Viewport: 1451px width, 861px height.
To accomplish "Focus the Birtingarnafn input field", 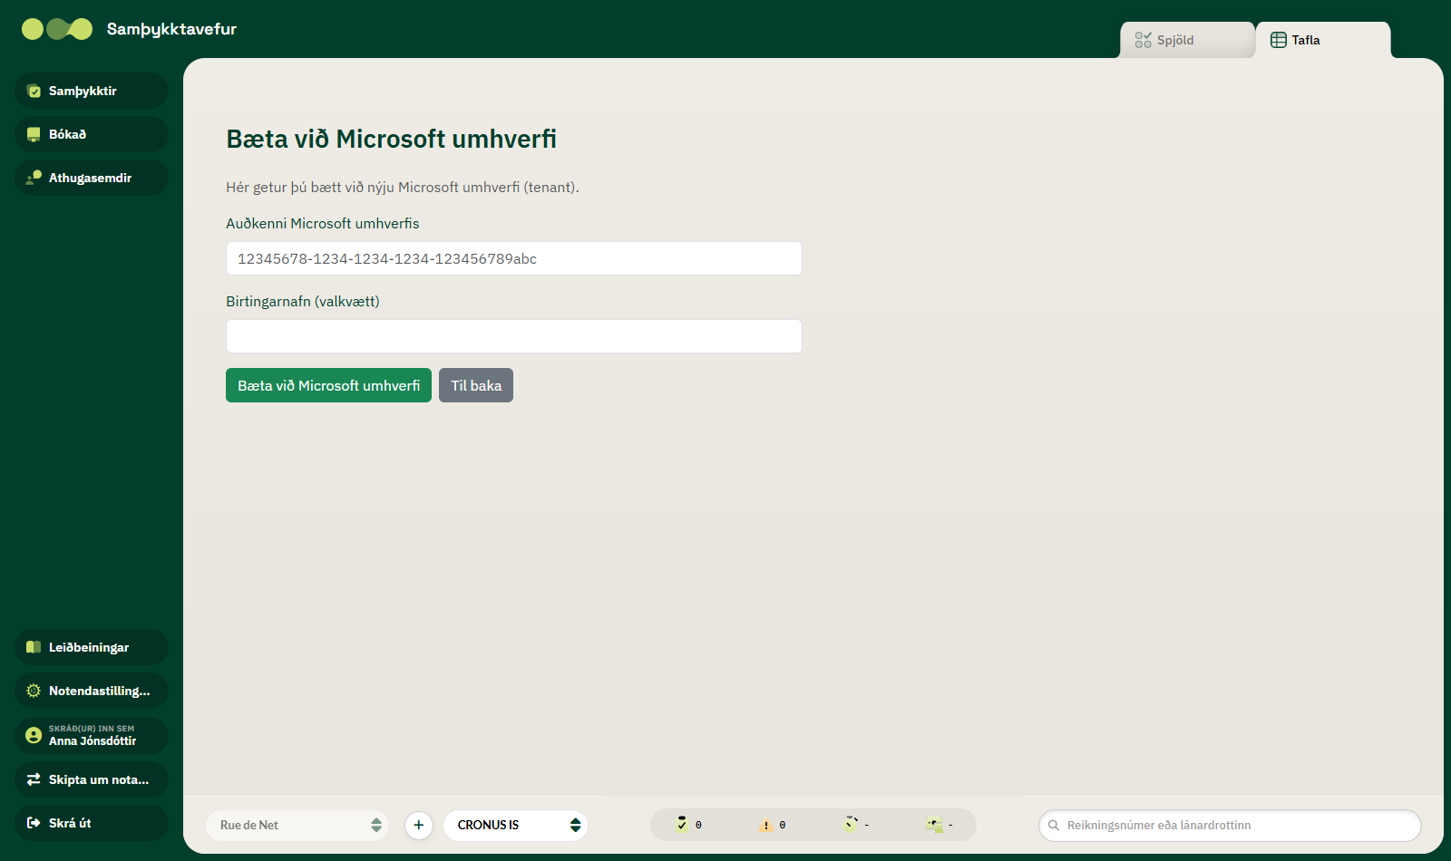I will click(514, 336).
